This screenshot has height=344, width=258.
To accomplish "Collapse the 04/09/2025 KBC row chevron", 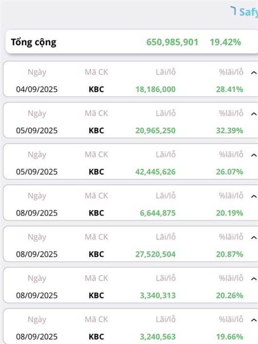I will pos(253,72).
